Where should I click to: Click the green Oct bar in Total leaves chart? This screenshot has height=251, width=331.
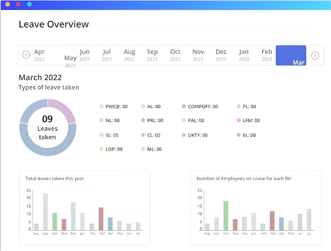55,221
